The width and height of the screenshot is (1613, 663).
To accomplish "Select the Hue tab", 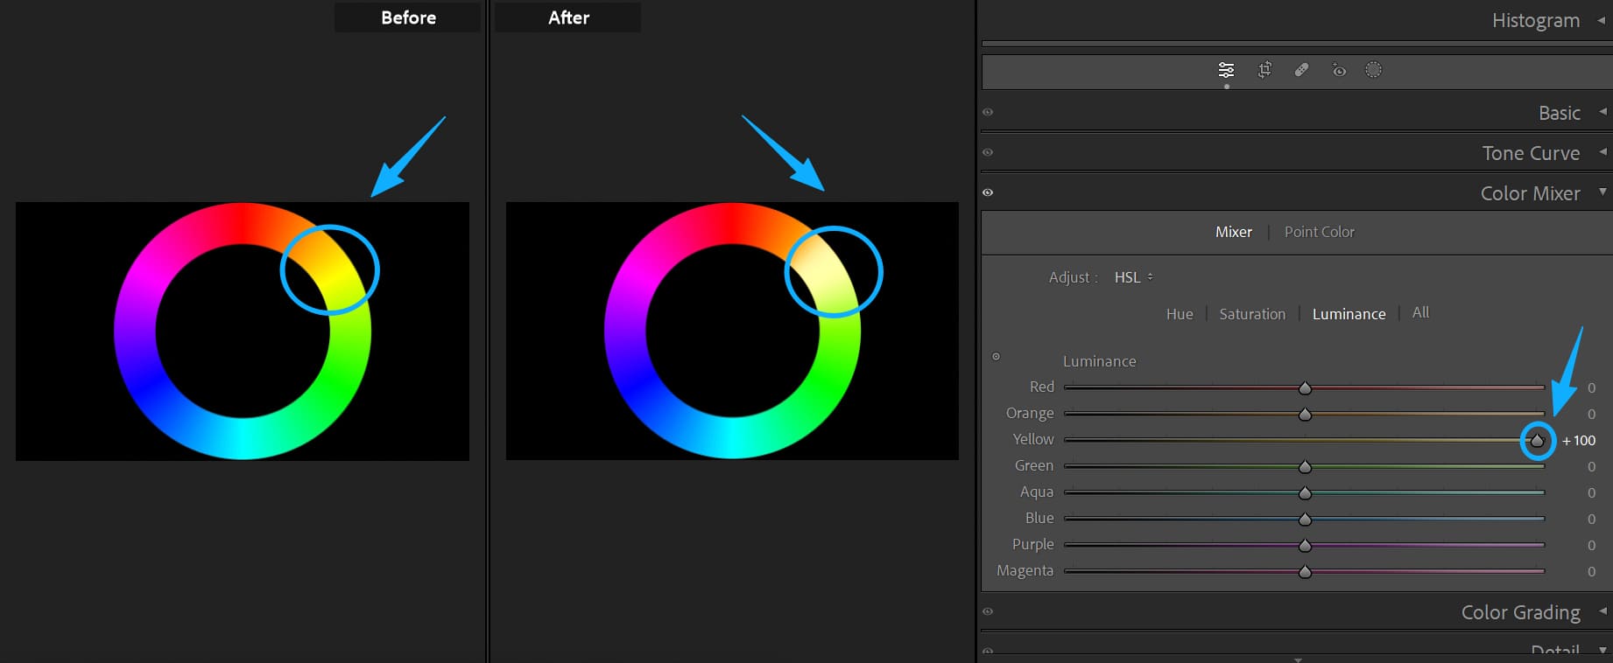I will (1180, 314).
